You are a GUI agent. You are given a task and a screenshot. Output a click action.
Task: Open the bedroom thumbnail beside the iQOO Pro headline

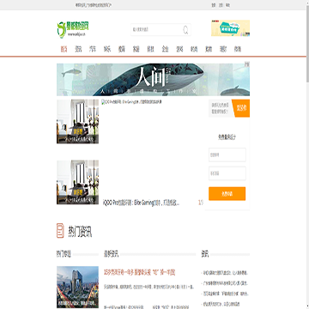(x=77, y=182)
